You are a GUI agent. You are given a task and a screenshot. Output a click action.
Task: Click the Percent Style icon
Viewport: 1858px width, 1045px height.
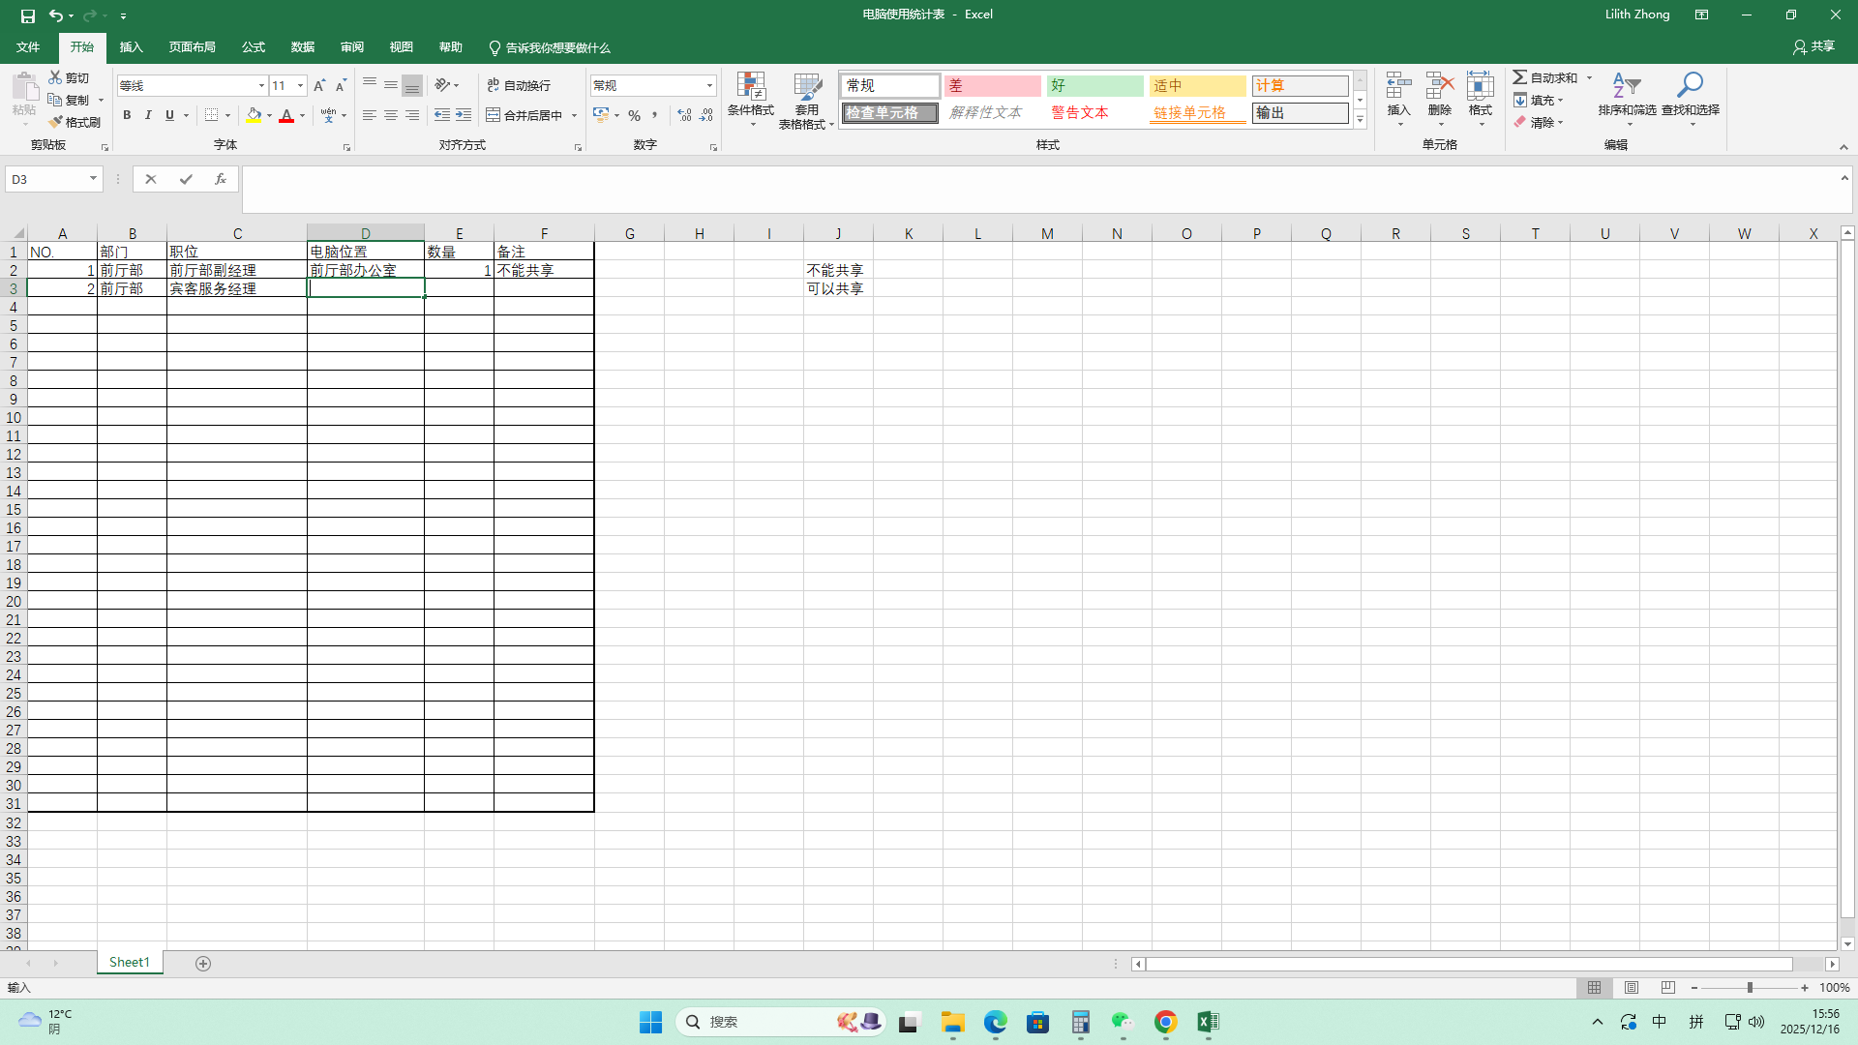click(x=634, y=115)
